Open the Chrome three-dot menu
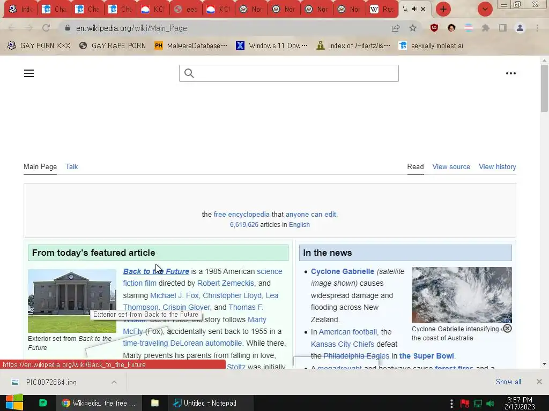Viewport: 549px width, 411px height. (x=537, y=28)
